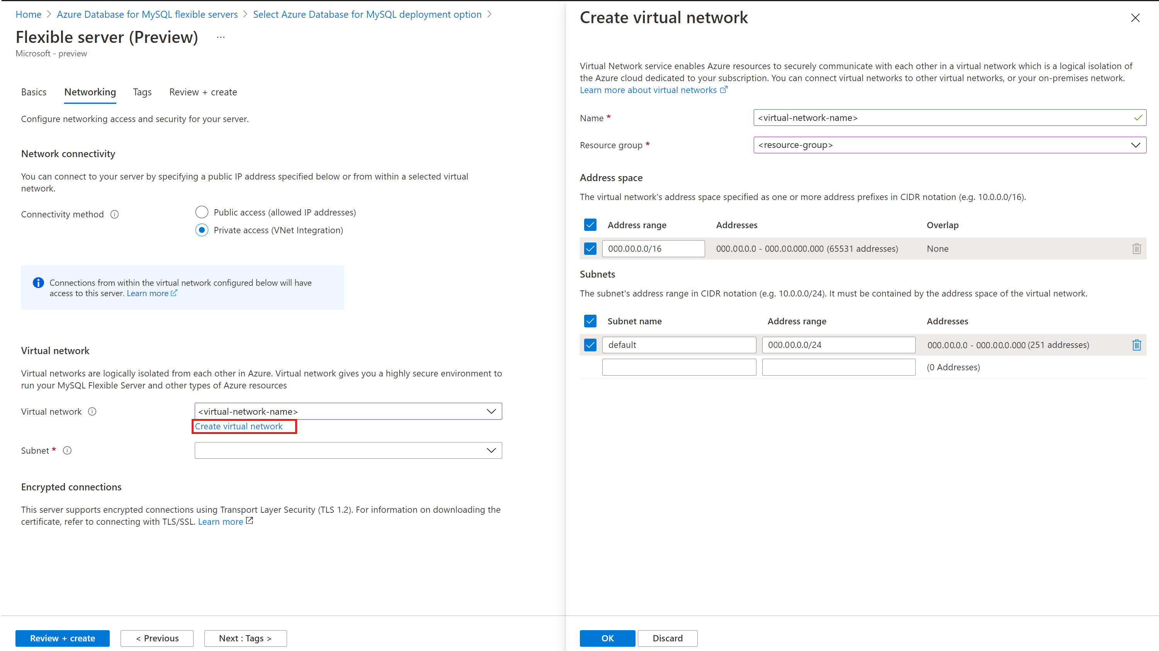Click the info icon beside Virtual network label
The width and height of the screenshot is (1159, 651).
pos(92,411)
